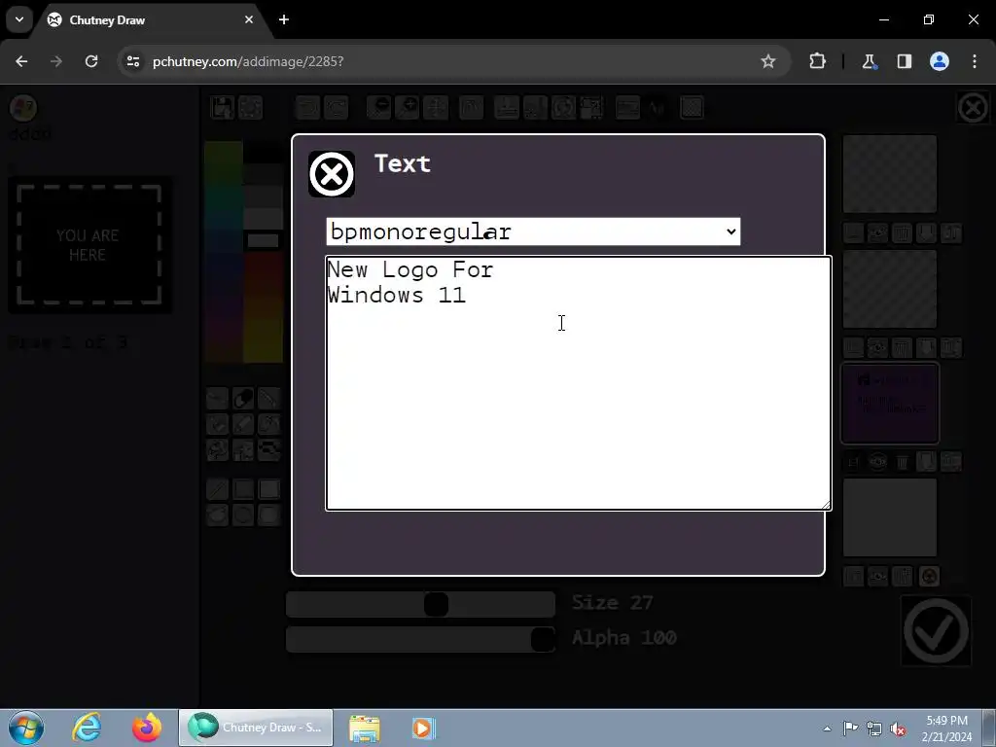Viewport: 996px width, 747px height.
Task: Open Windows Explorer from taskbar
Action: point(365,728)
